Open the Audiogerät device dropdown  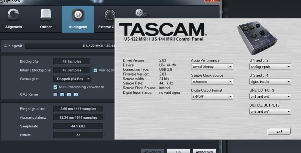click(x=70, y=46)
